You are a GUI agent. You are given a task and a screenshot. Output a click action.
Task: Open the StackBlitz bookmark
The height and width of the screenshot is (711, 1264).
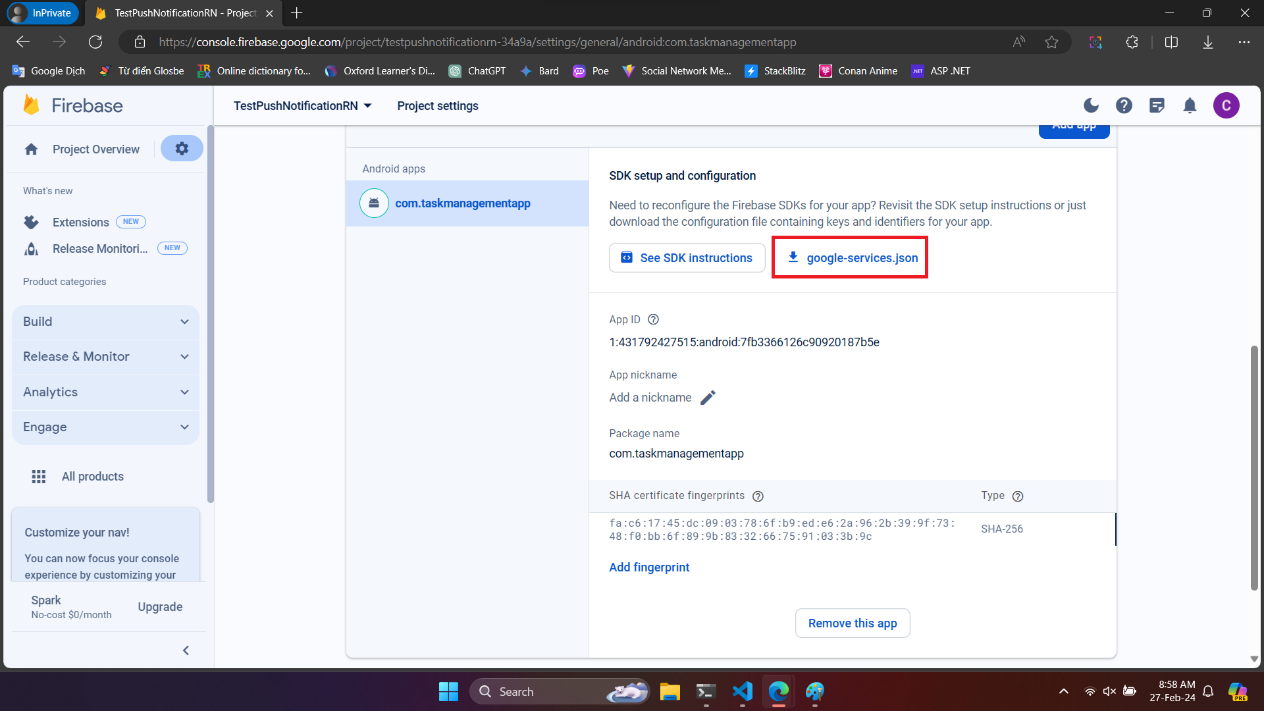click(x=775, y=71)
